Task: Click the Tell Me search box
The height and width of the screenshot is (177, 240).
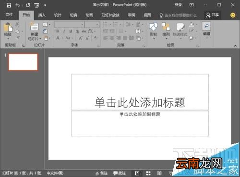Action: click(178, 15)
